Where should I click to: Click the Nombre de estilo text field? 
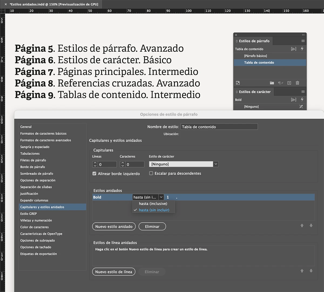tap(219, 127)
